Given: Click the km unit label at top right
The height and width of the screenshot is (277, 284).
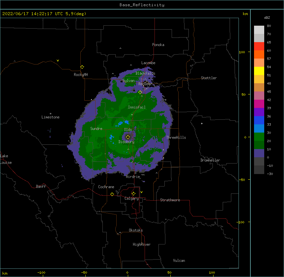Looking at the screenshot, I should (x=245, y=14).
